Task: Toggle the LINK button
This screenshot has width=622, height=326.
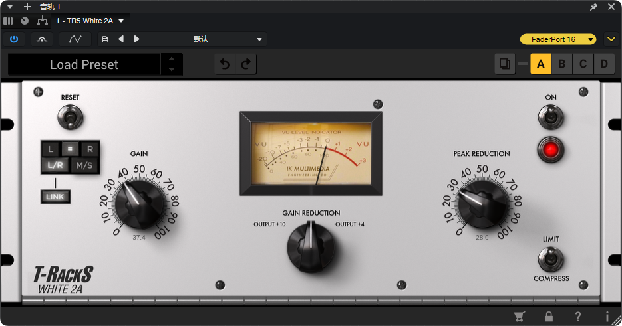Action: (55, 197)
